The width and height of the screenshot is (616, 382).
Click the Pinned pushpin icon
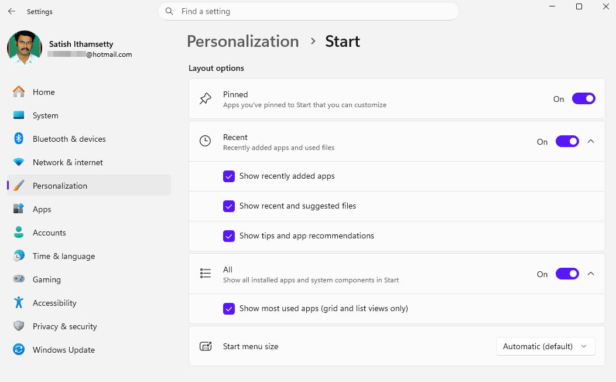pyautogui.click(x=206, y=98)
